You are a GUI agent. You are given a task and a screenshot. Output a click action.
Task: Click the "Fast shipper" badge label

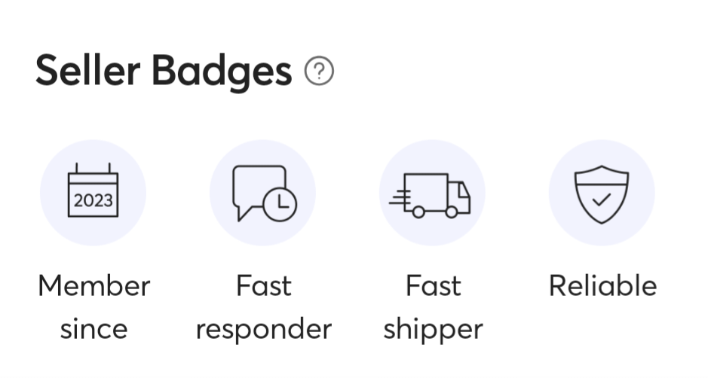coord(433,307)
